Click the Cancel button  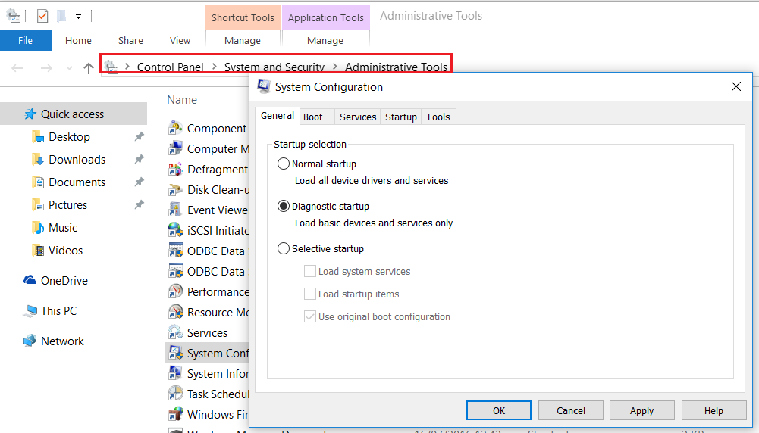point(571,410)
